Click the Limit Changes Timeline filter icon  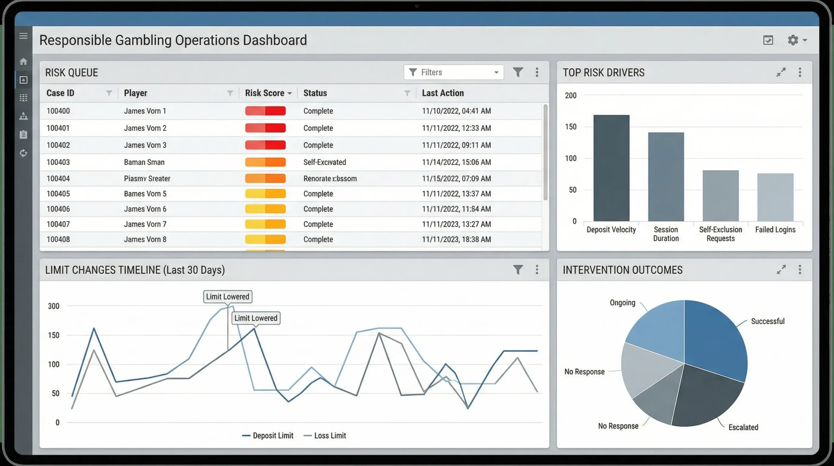tap(518, 270)
